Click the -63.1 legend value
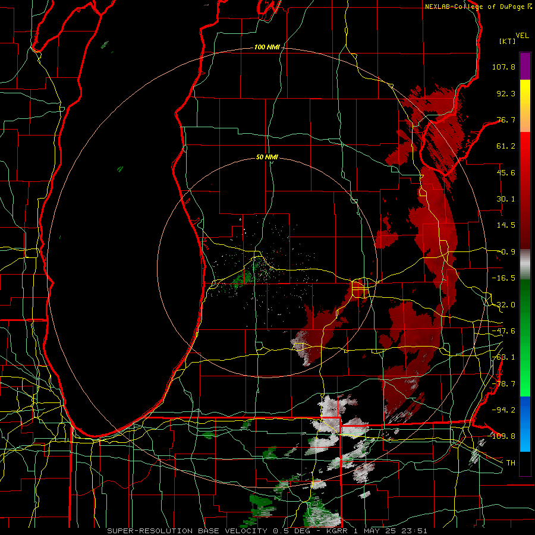 pos(503,357)
